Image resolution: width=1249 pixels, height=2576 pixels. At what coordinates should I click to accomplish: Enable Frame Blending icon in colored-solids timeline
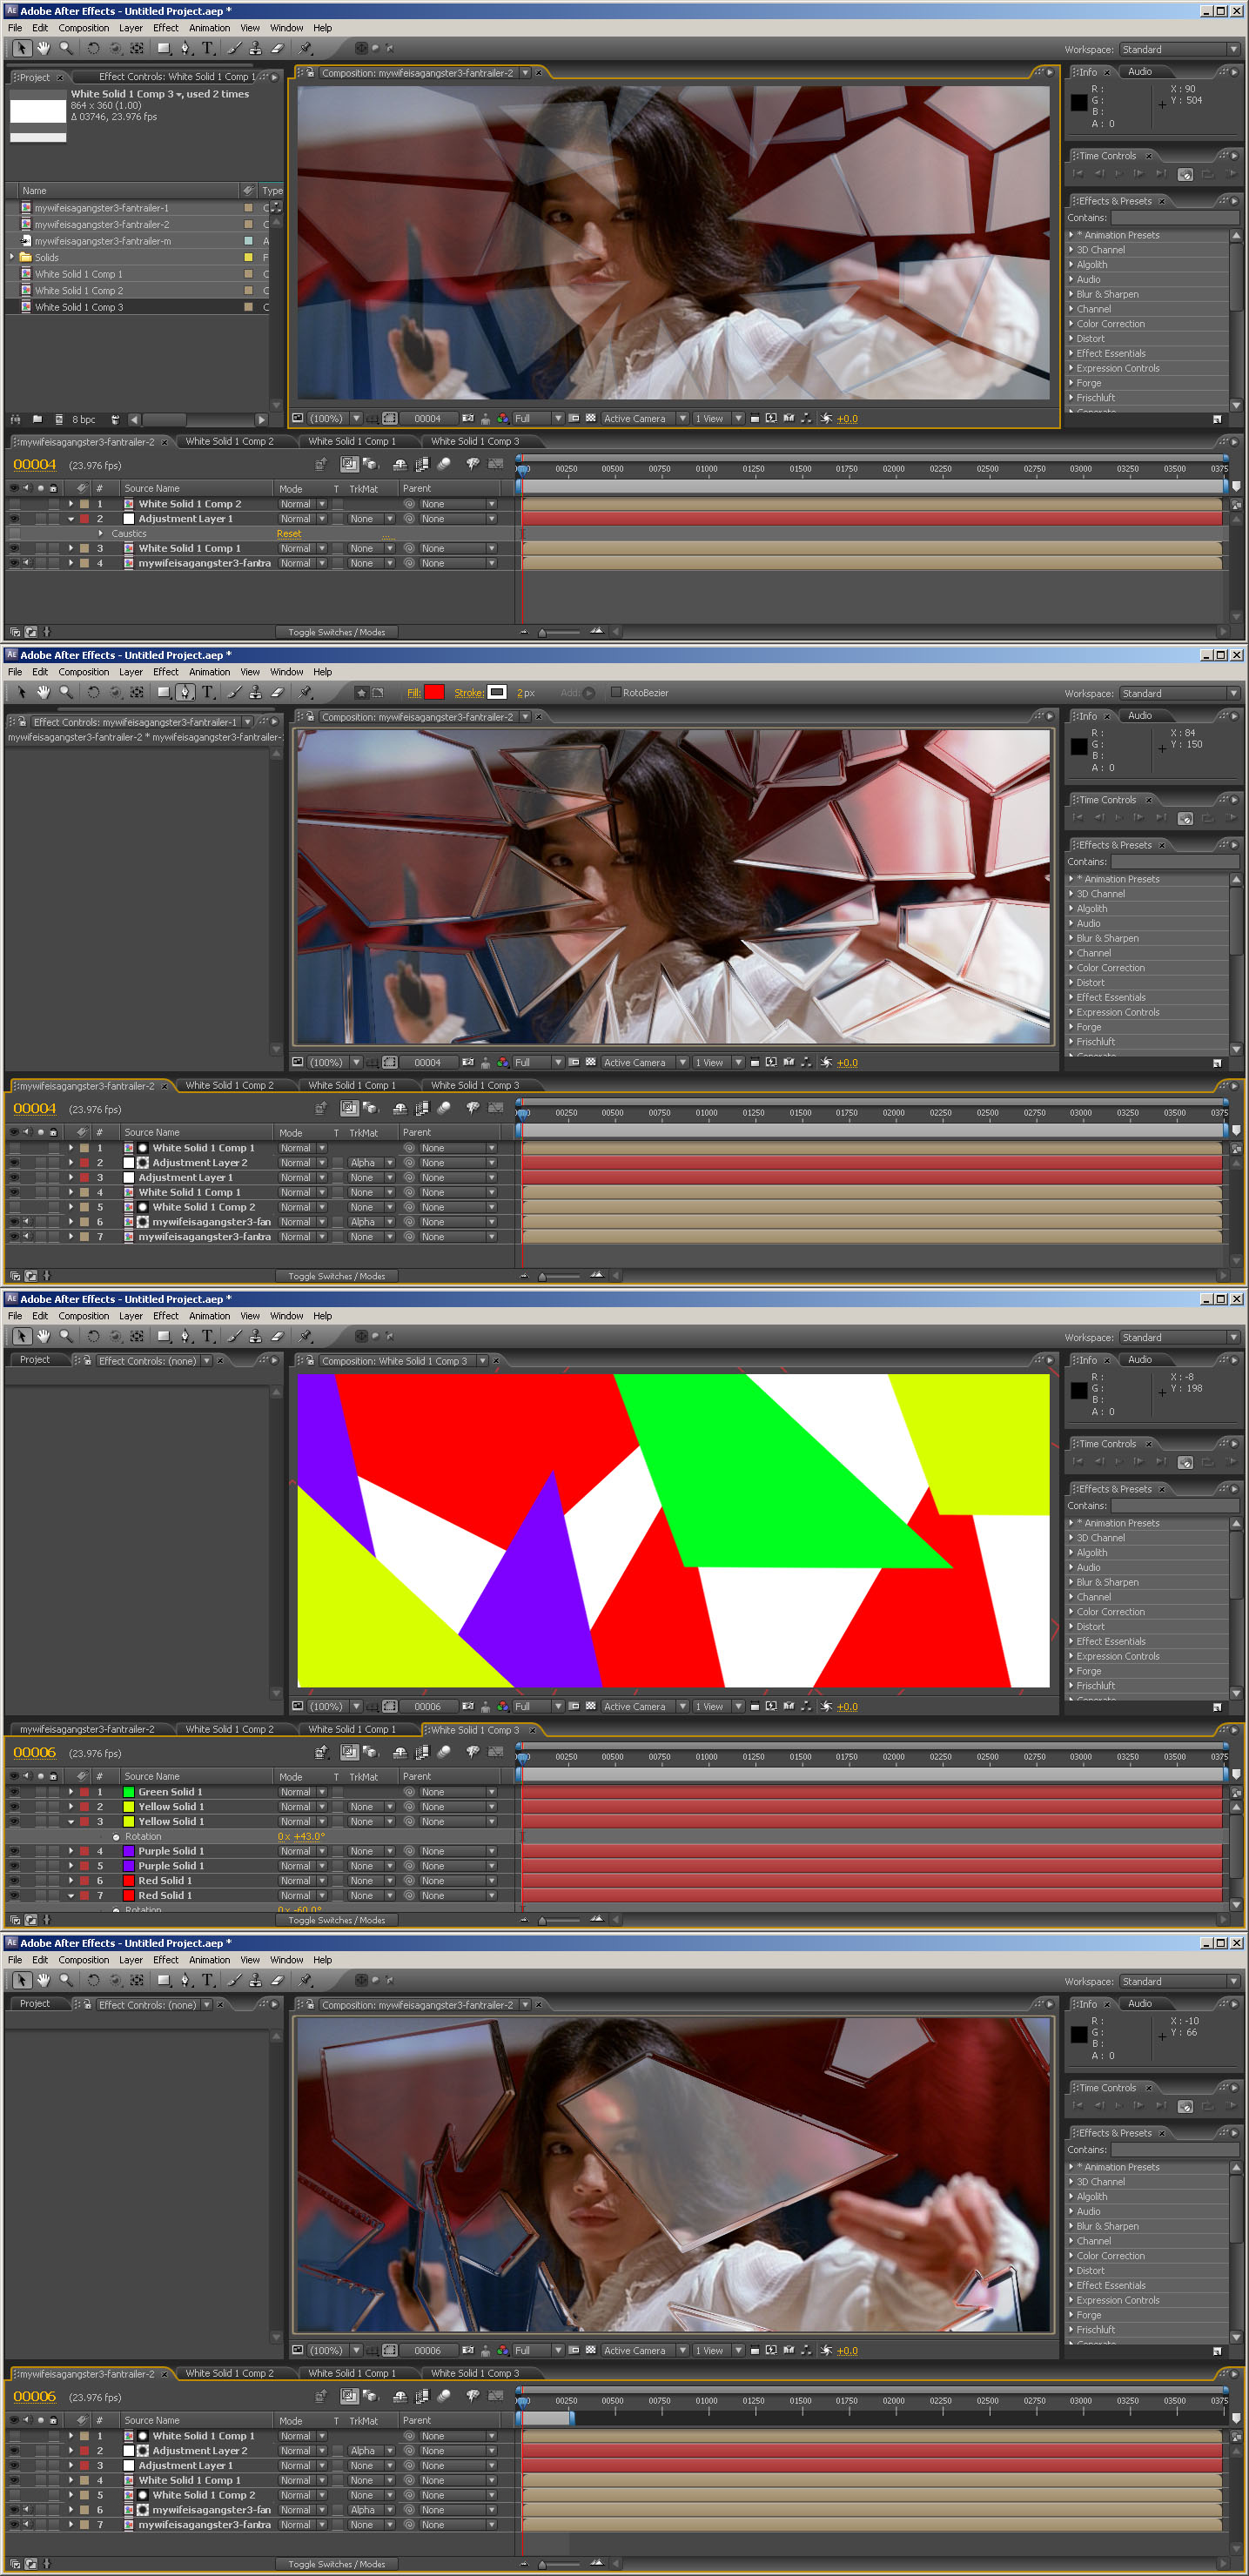pyautogui.click(x=422, y=1752)
